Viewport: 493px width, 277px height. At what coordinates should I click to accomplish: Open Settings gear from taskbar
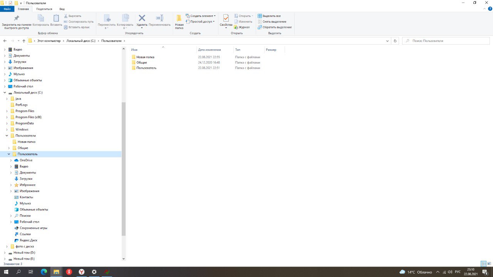click(94, 272)
